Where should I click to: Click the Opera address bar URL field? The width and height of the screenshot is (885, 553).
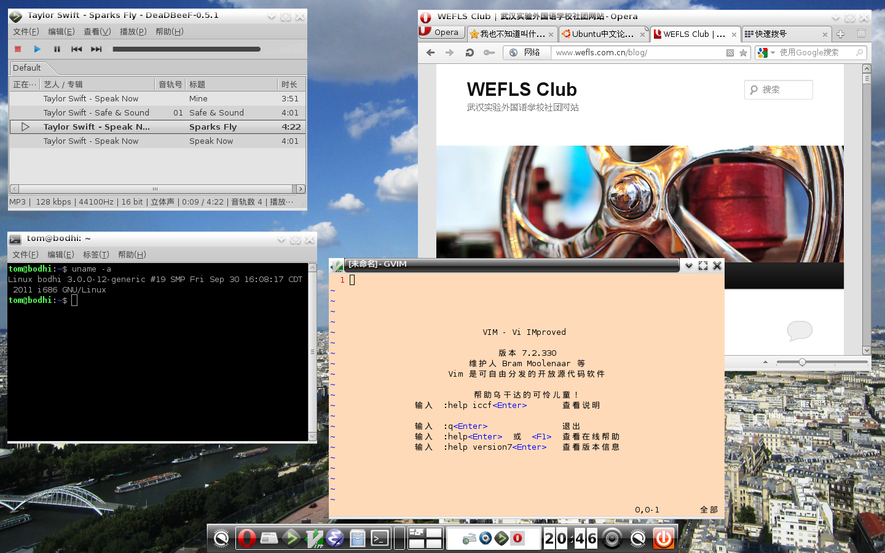click(x=637, y=53)
